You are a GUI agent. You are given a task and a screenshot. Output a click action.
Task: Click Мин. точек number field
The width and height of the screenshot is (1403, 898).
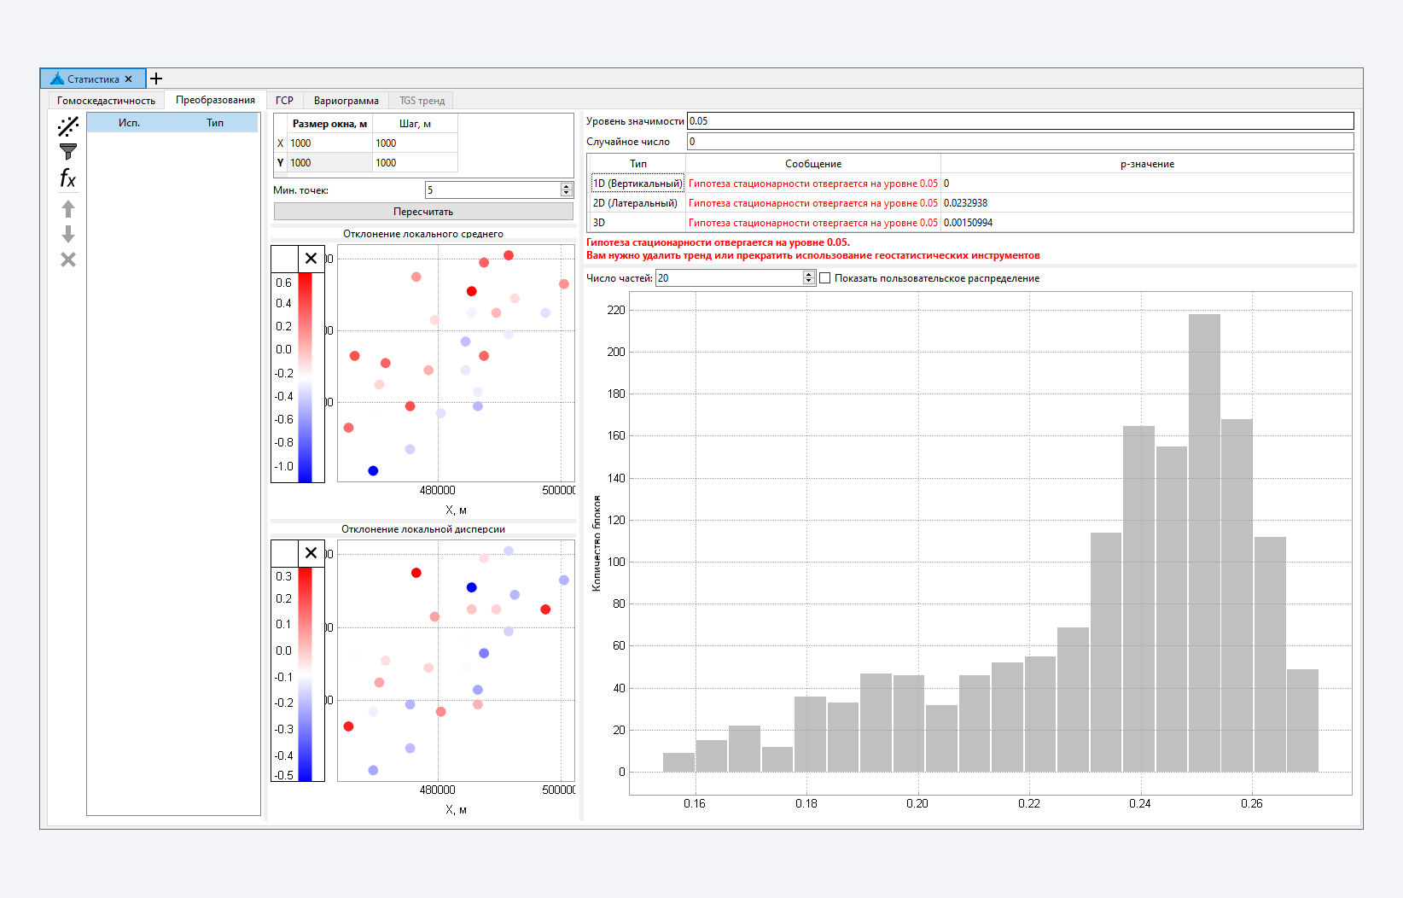493,190
